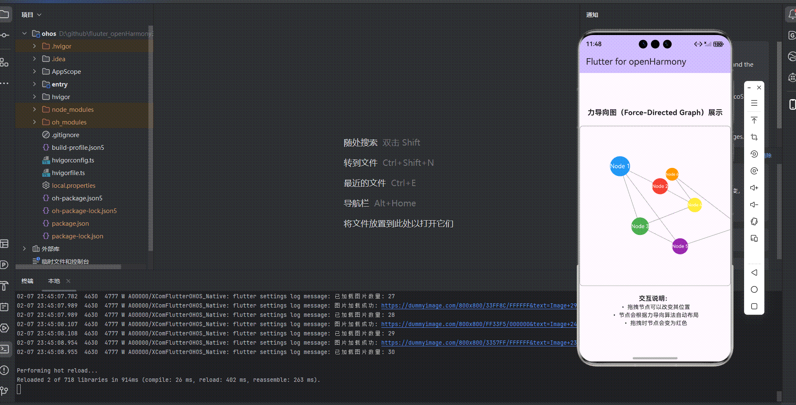Image resolution: width=796 pixels, height=405 pixels.
Task: Open the Image+23 dummyimage link
Action: (479, 343)
